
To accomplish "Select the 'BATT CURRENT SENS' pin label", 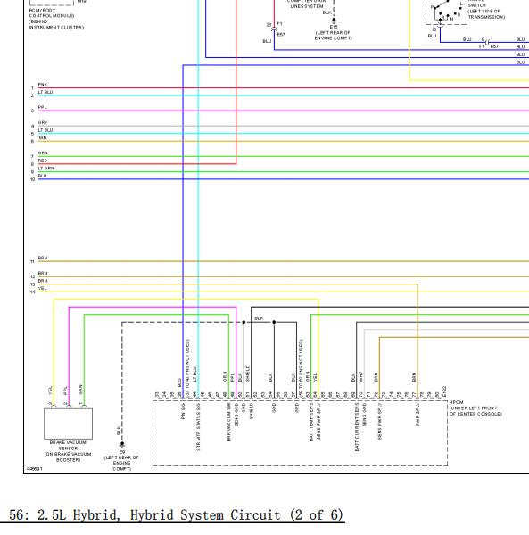I will click(x=357, y=427).
